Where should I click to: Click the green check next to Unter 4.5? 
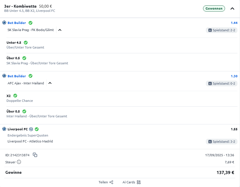tap(26, 43)
